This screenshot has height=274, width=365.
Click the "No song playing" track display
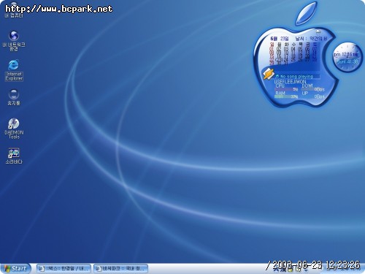297,77
